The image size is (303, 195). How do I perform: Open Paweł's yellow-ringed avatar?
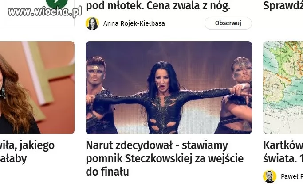pos(270,176)
